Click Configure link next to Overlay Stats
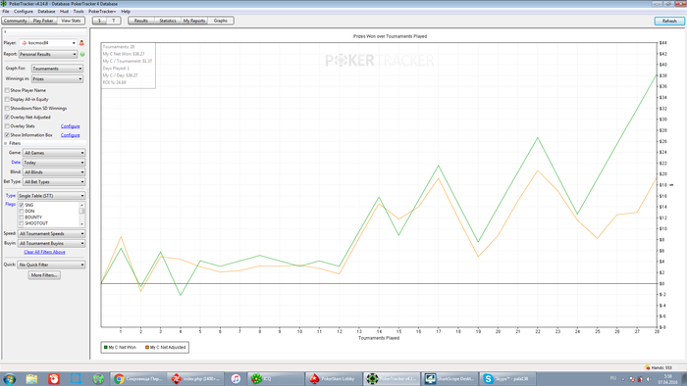The image size is (687, 386). click(70, 126)
